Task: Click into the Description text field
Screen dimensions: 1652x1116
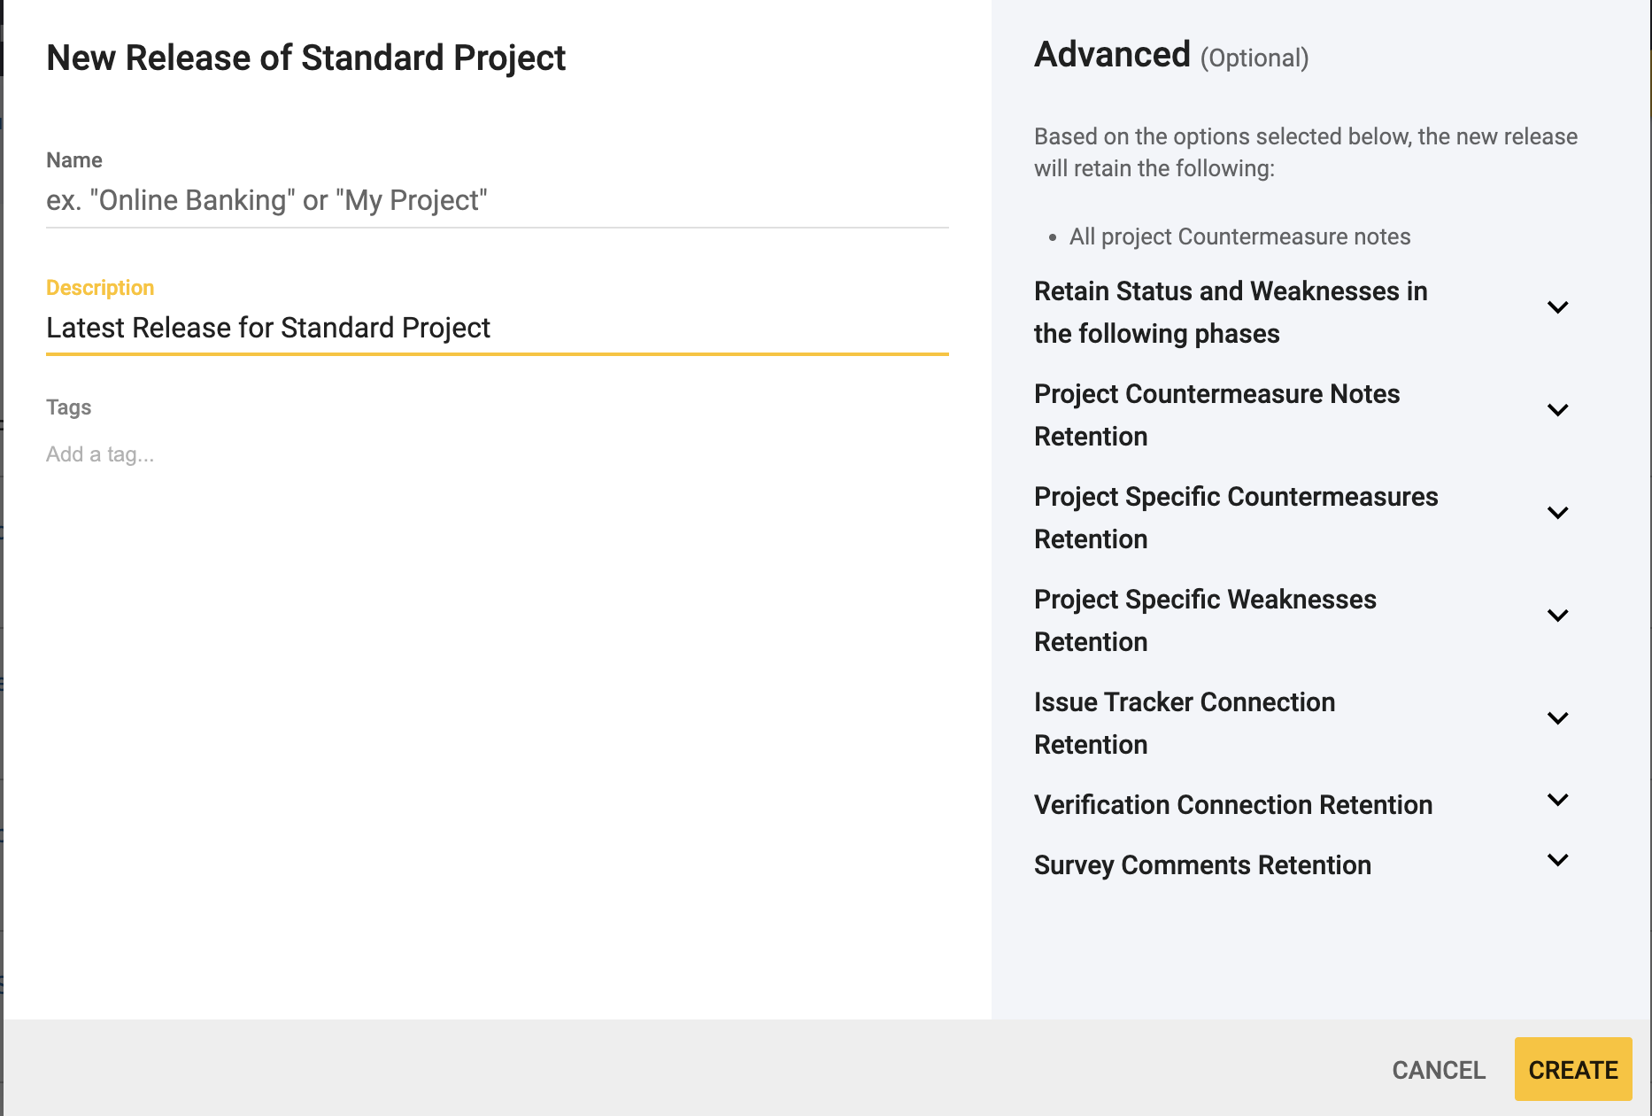Action: 497,329
